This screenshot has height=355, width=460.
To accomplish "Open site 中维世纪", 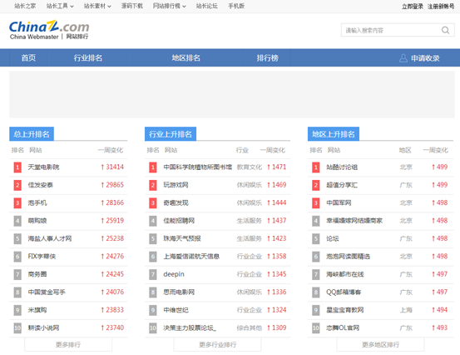I will pyautogui.click(x=176, y=310).
